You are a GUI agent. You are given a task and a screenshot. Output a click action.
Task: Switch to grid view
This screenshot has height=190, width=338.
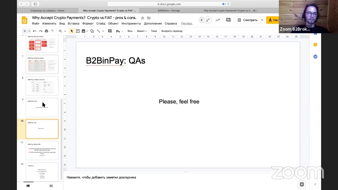[51, 186]
